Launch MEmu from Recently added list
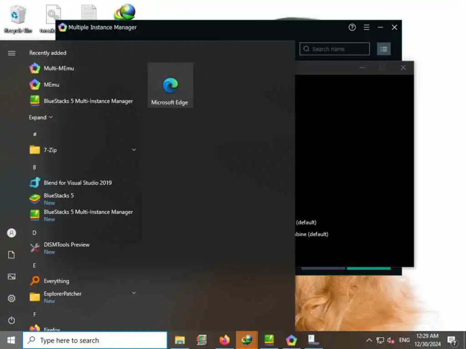This screenshot has width=466, height=349. (82, 85)
